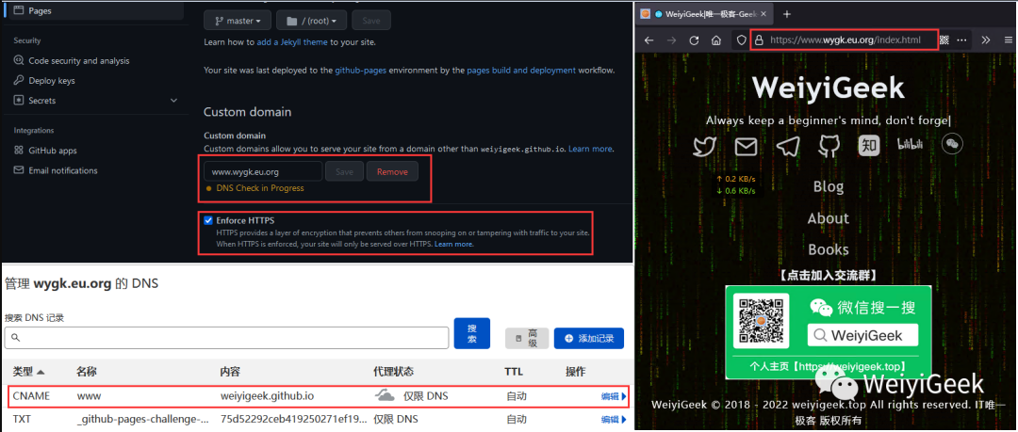Open Code security and analysis settings
The height and width of the screenshot is (432, 1018).
pos(78,61)
